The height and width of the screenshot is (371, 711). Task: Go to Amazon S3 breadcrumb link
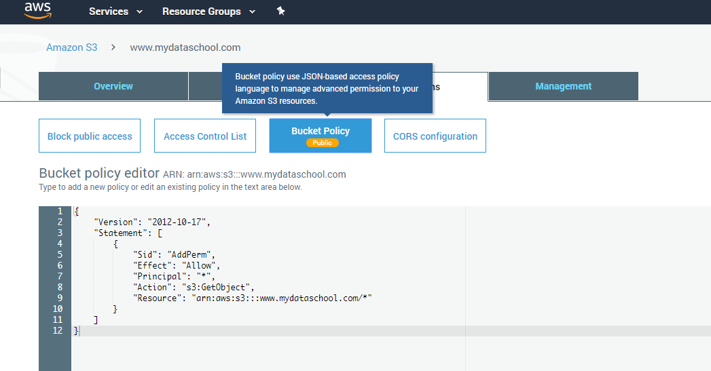pyautogui.click(x=72, y=47)
